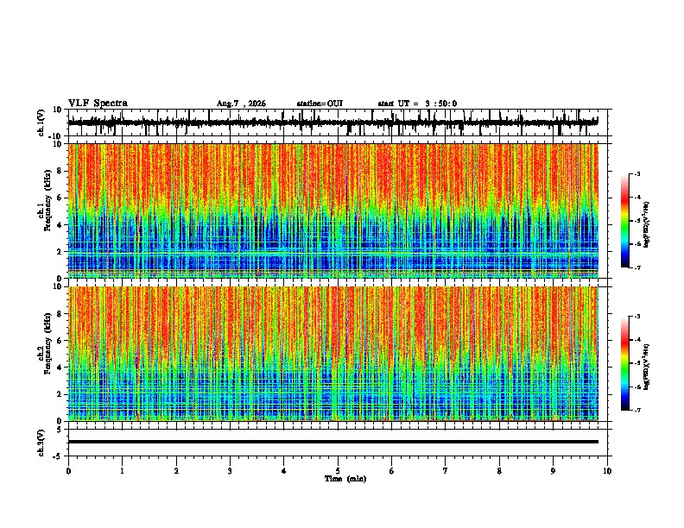The image size is (684, 528).
Task: Click the time-axis tick label "7"
Action: click(446, 470)
